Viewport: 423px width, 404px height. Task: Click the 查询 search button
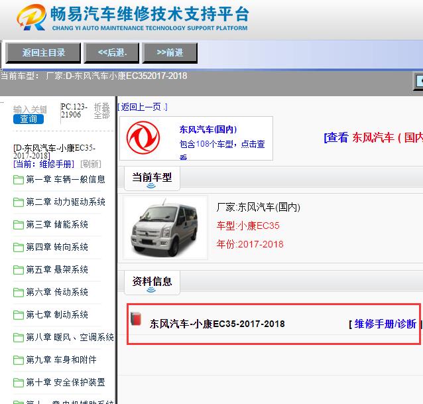(x=29, y=119)
